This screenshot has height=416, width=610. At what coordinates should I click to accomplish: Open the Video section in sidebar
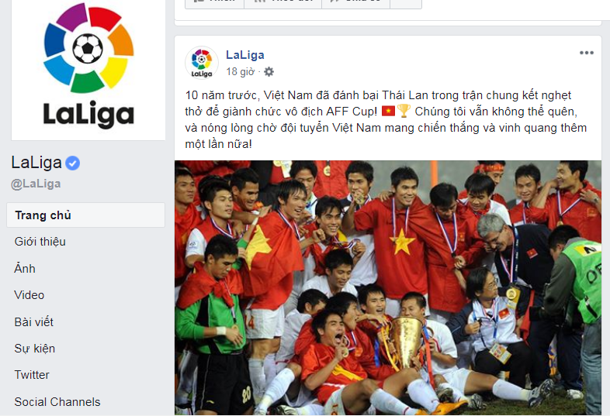(x=29, y=295)
